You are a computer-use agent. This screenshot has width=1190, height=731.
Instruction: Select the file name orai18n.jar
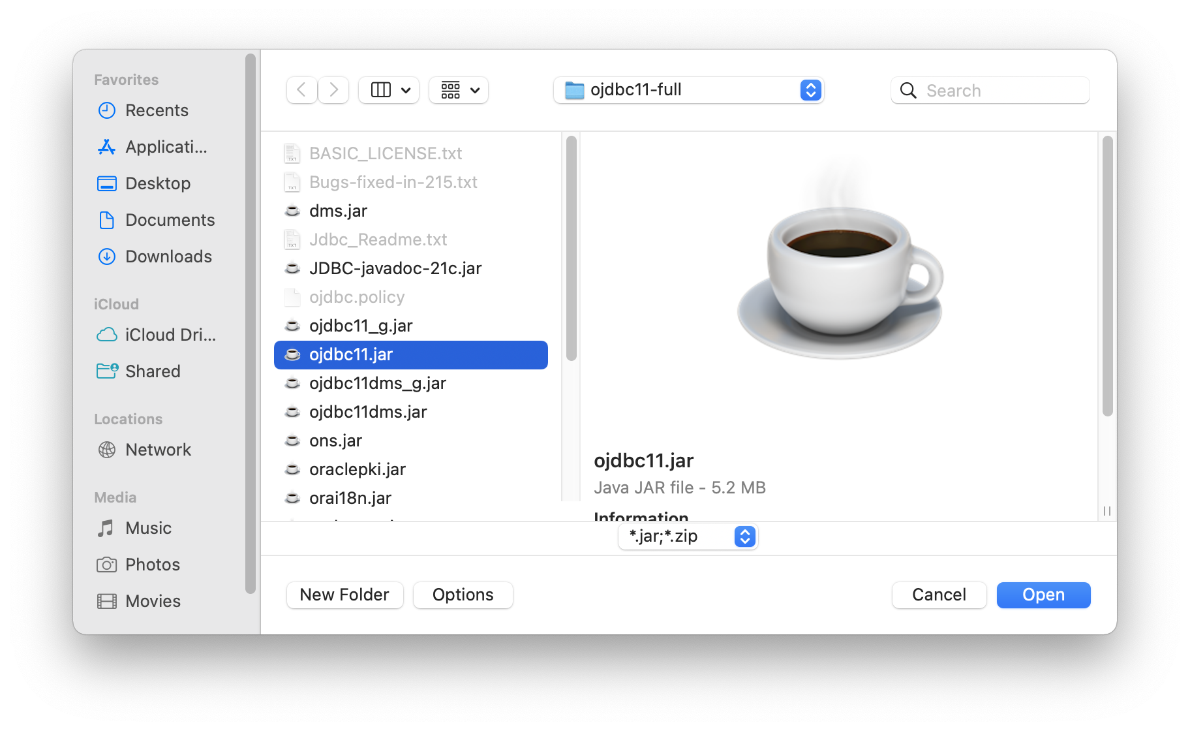[350, 498]
